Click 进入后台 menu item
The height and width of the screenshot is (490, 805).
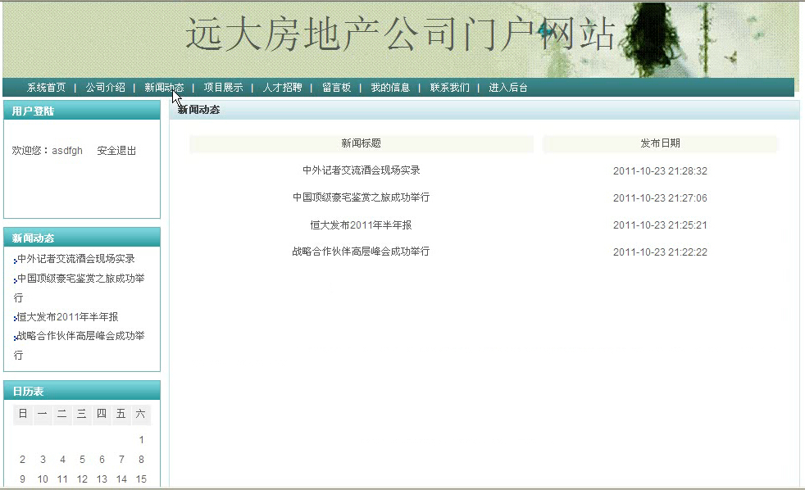pos(508,88)
